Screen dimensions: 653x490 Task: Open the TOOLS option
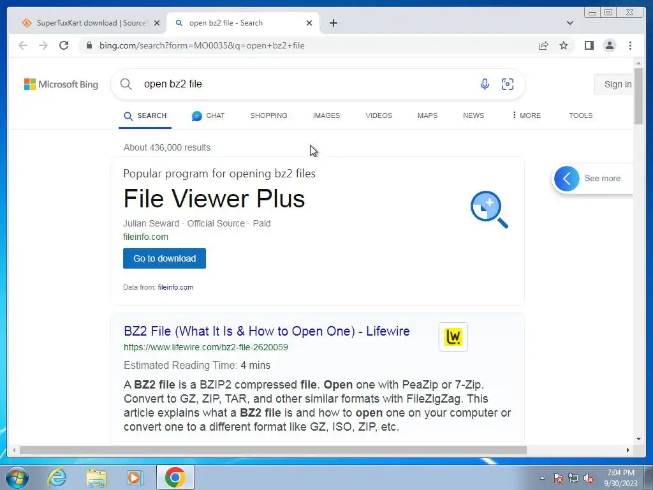(580, 116)
